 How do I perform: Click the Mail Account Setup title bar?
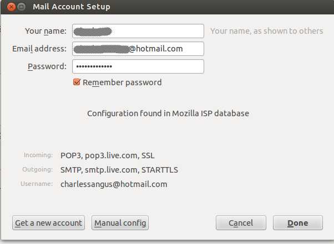[167, 7]
